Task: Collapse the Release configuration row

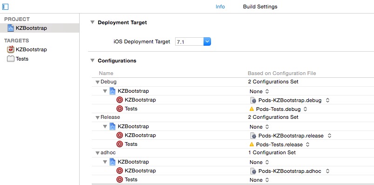Action: click(x=97, y=117)
